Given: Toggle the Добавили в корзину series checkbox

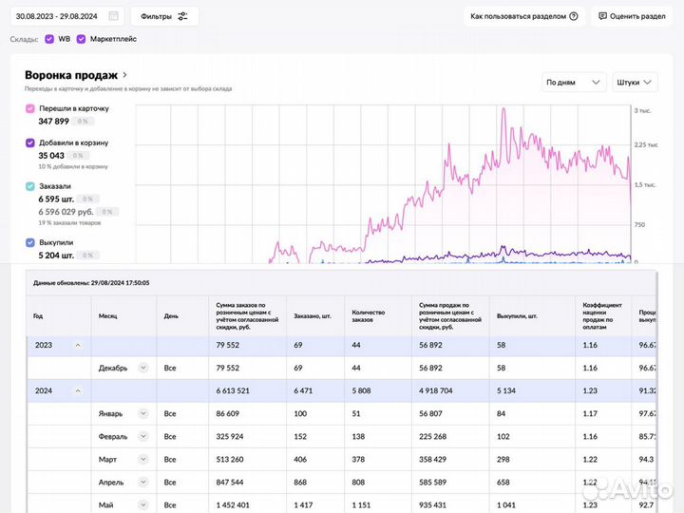Looking at the screenshot, I should [x=30, y=142].
